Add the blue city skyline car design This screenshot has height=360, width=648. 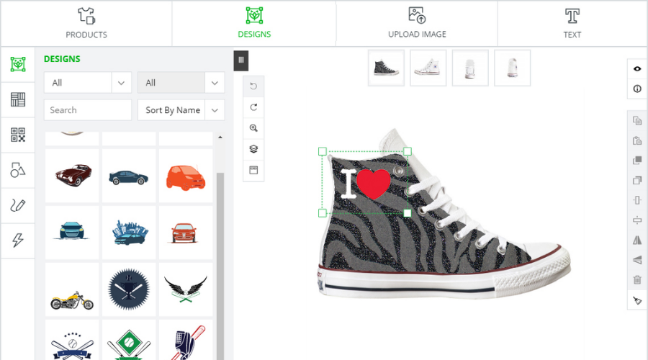129,233
